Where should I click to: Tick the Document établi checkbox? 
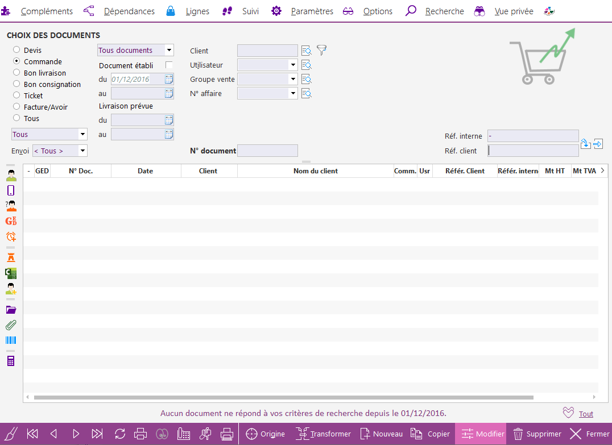click(x=169, y=65)
